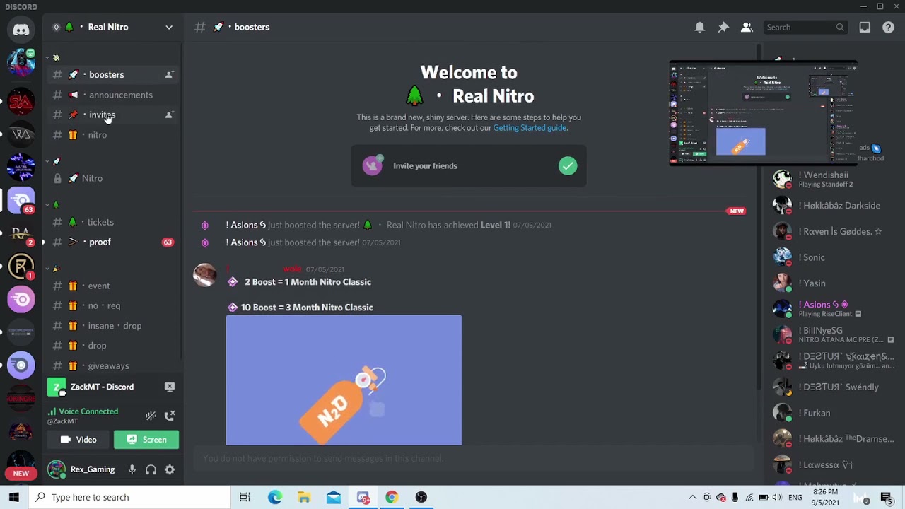Image resolution: width=905 pixels, height=509 pixels.
Task: Open the Inbox icon in header
Action: pos(865,27)
